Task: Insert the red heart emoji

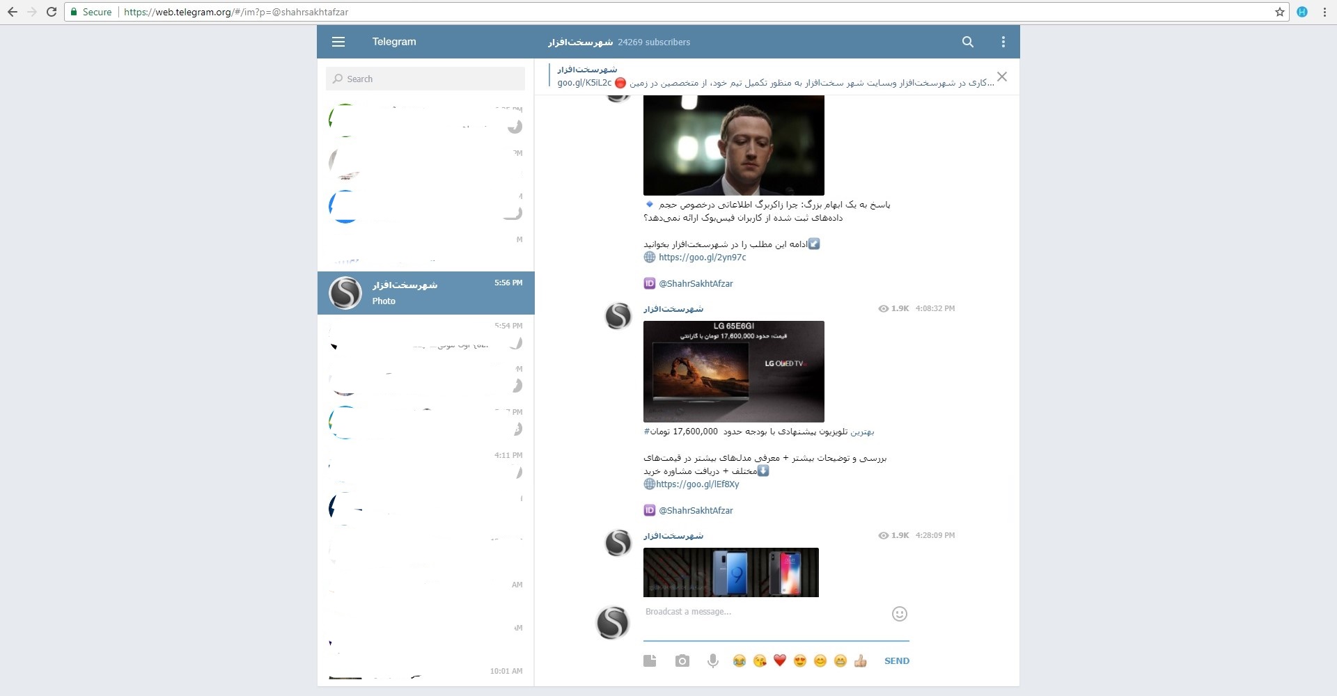Action: (x=779, y=661)
